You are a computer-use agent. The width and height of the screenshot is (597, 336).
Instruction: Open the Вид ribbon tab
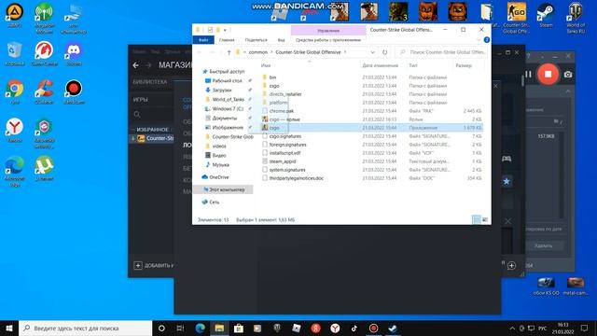281,40
